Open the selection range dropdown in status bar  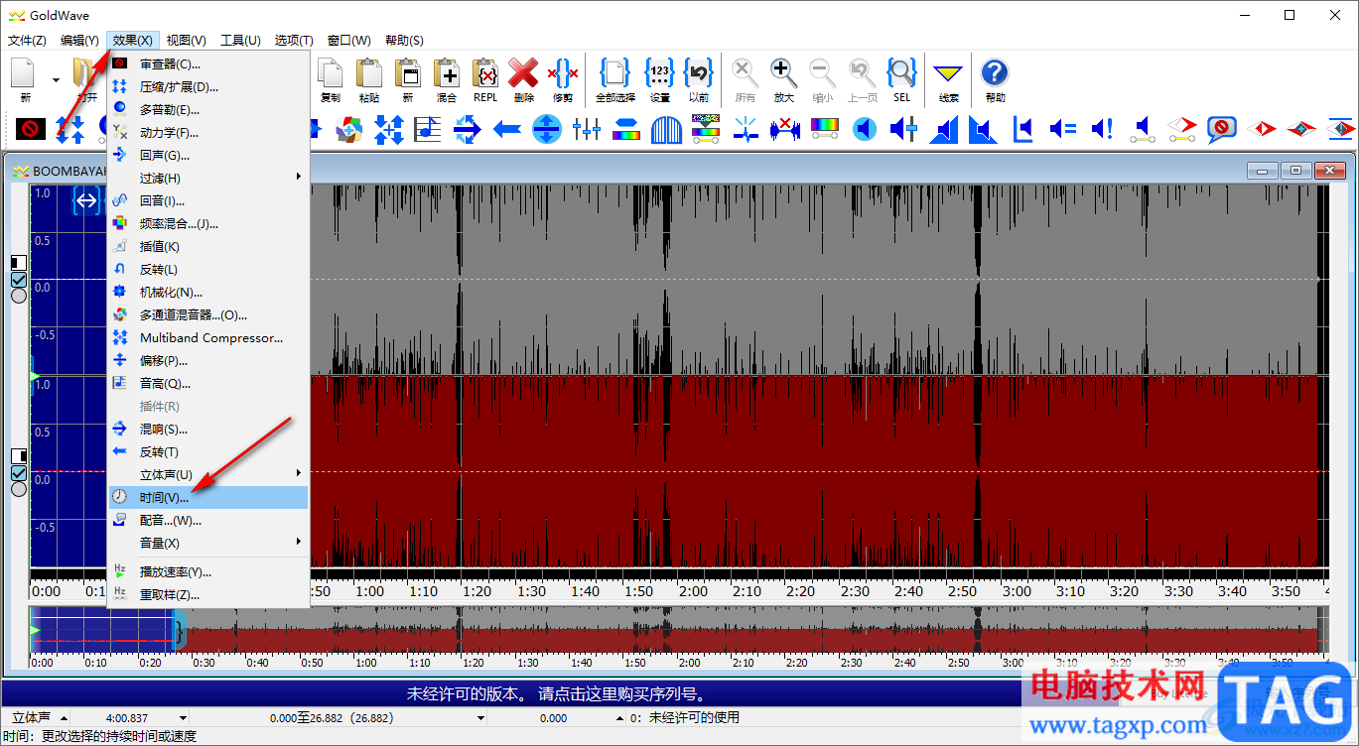pyautogui.click(x=481, y=718)
